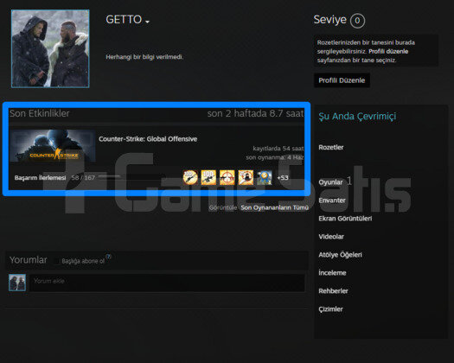The width and height of the screenshot is (454, 363).
Task: Click 'Herhangi bir bilgi verilmedi.' text
Action: (x=144, y=57)
